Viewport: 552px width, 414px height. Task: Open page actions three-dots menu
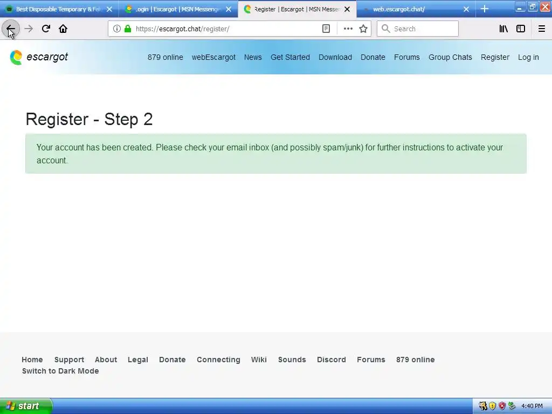coord(348,29)
